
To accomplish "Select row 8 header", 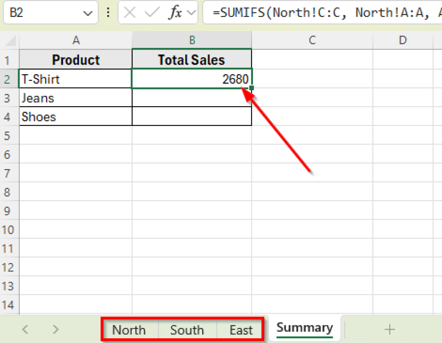I will 9,192.
